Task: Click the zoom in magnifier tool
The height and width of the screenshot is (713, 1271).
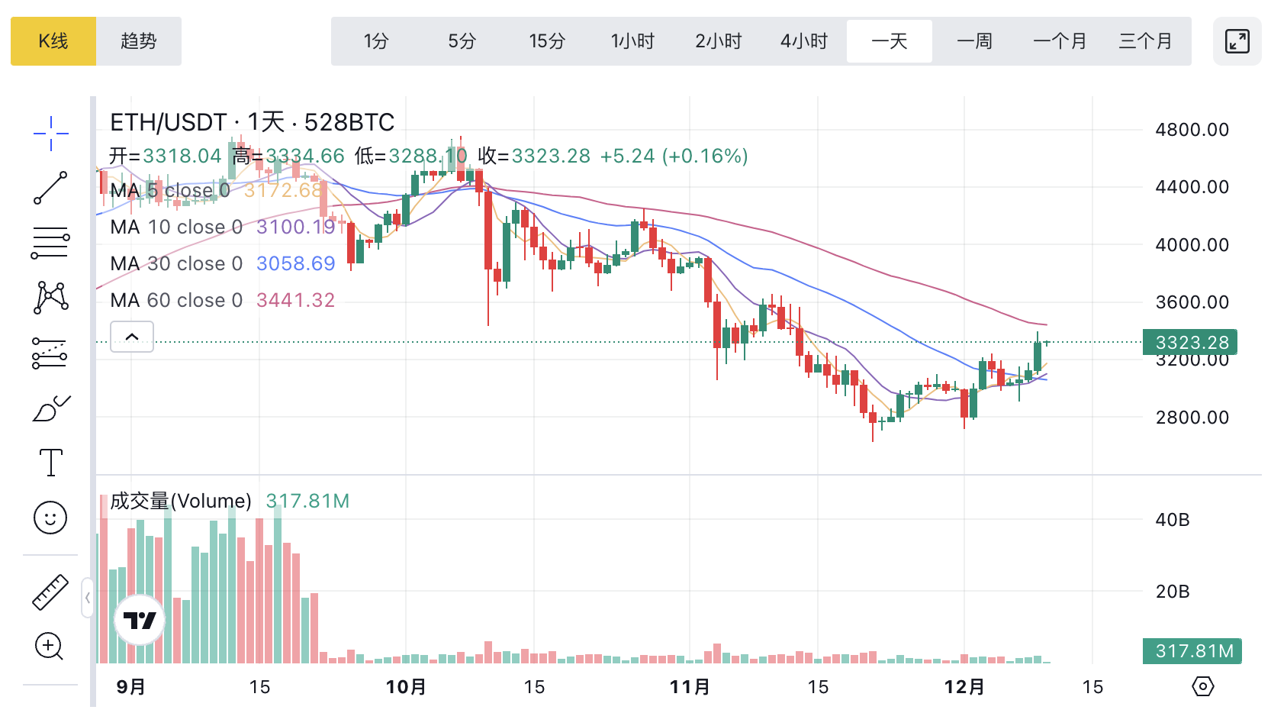Action: click(x=50, y=647)
